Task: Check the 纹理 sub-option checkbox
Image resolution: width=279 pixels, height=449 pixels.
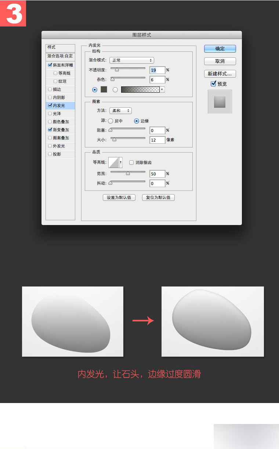Action: click(x=55, y=81)
